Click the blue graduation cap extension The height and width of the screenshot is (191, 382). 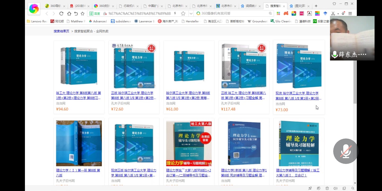(x=325, y=14)
